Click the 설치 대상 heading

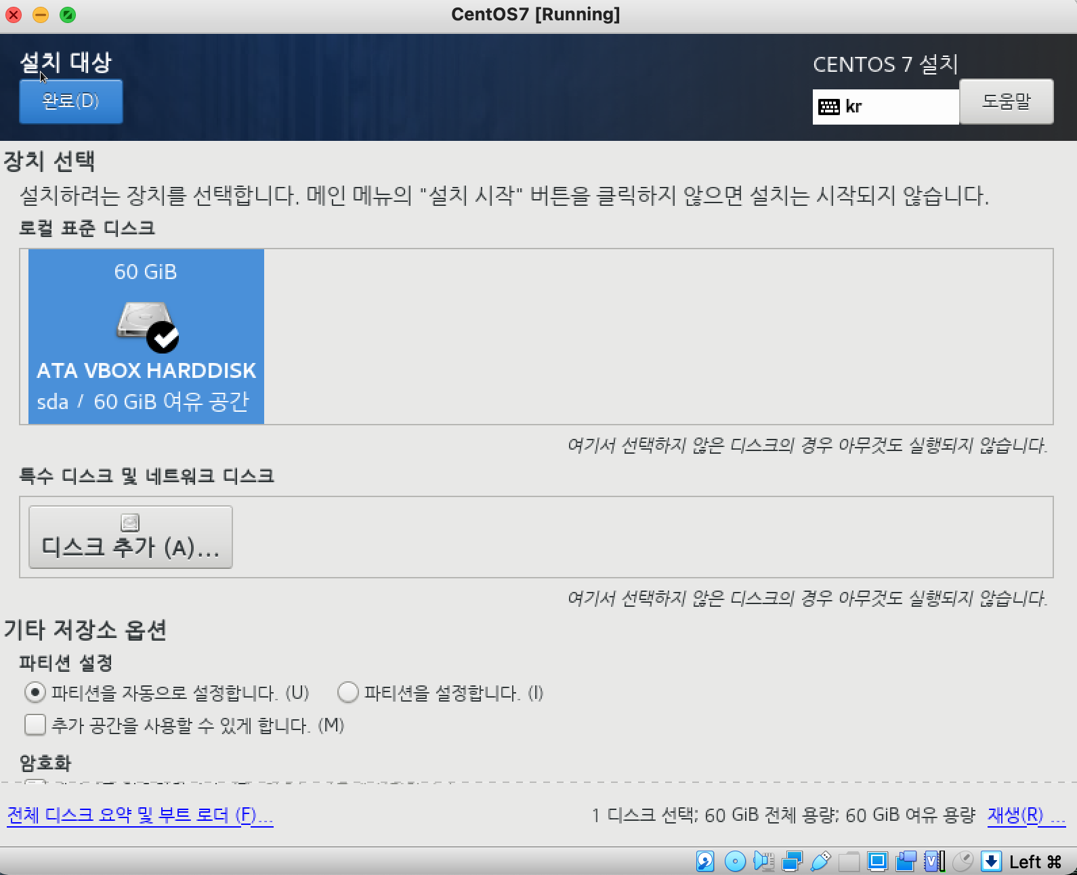[66, 62]
